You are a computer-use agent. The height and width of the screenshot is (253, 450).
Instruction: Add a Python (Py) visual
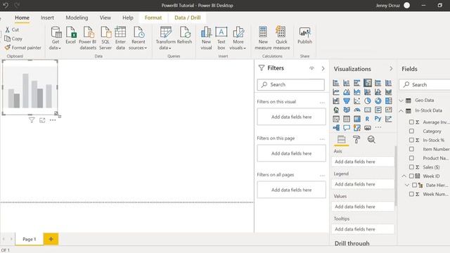pos(378,119)
